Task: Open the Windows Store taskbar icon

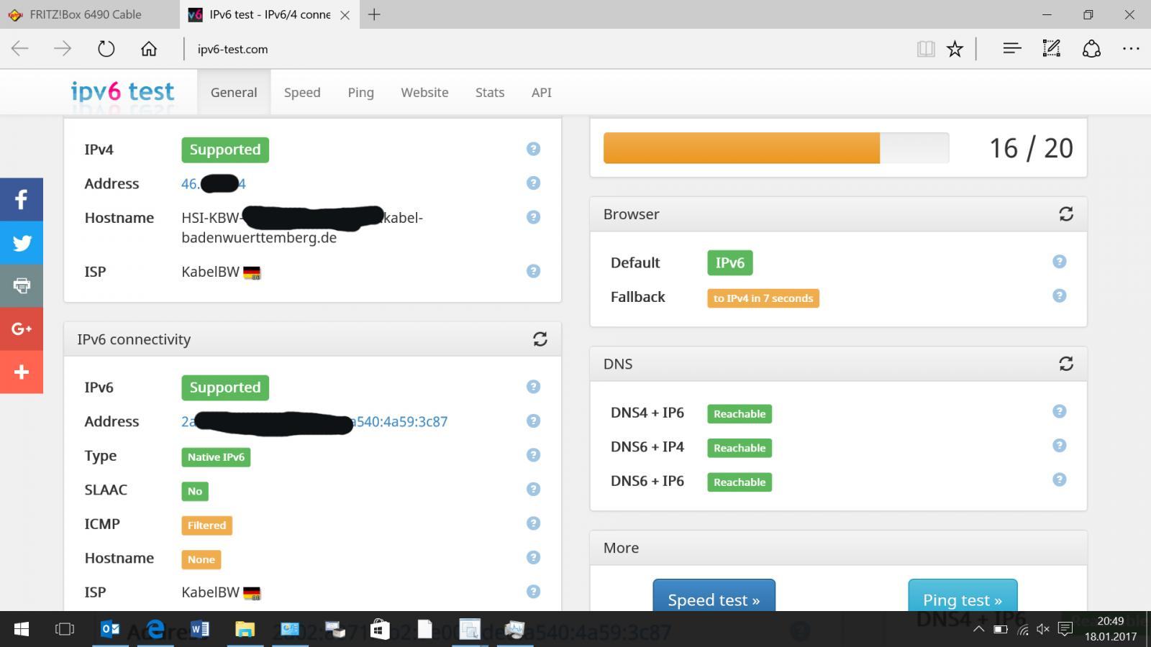Action: (380, 629)
